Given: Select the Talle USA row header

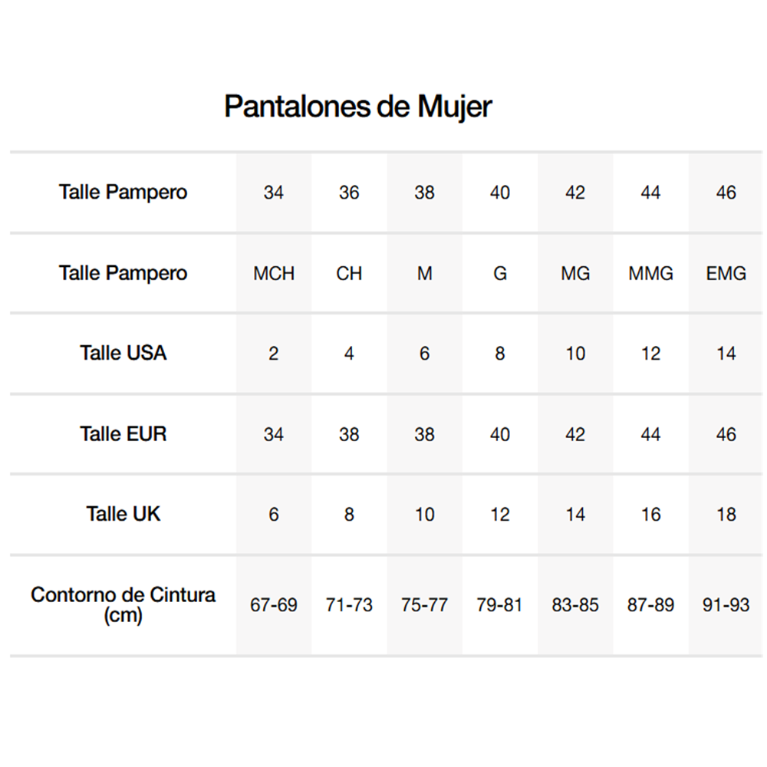Looking at the screenshot, I should coord(123,353).
